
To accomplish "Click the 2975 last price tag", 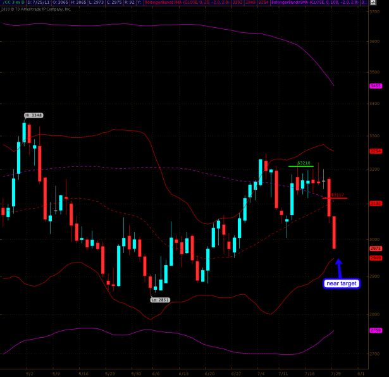I will pos(376,249).
